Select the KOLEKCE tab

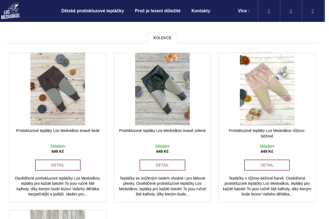(x=162, y=38)
